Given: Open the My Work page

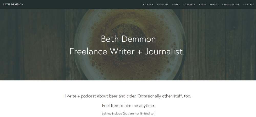Looking at the screenshot, I should 148,4.
